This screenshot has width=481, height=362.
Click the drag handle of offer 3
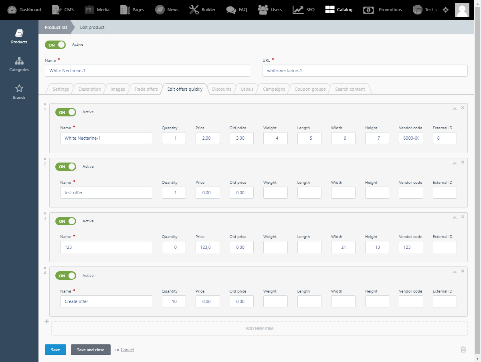[x=45, y=214]
